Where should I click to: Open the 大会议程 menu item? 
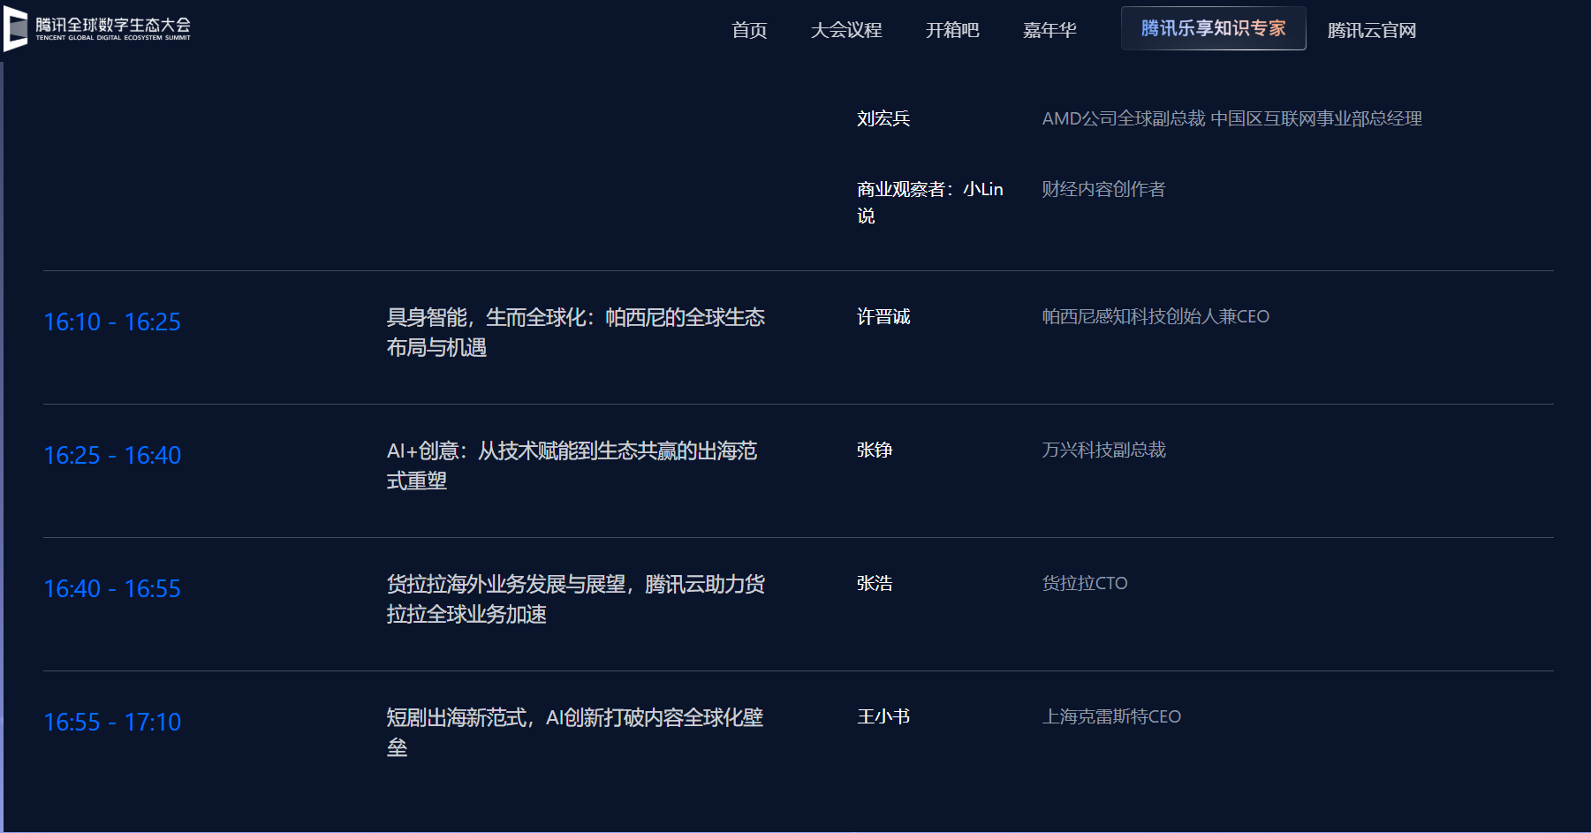pyautogui.click(x=846, y=30)
